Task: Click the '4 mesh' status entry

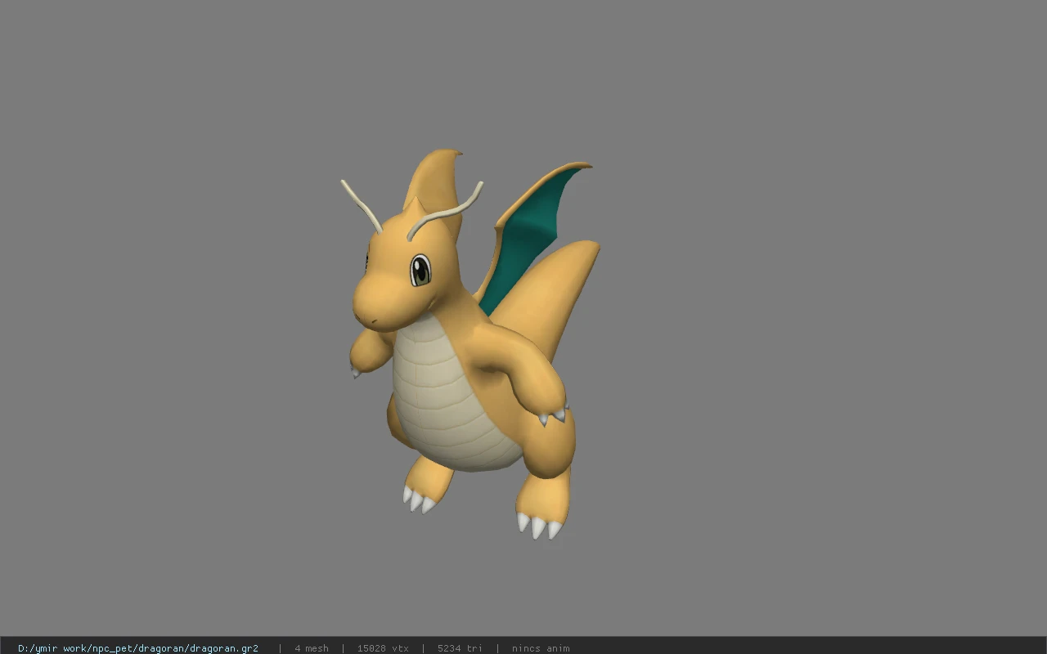Action: pos(312,648)
